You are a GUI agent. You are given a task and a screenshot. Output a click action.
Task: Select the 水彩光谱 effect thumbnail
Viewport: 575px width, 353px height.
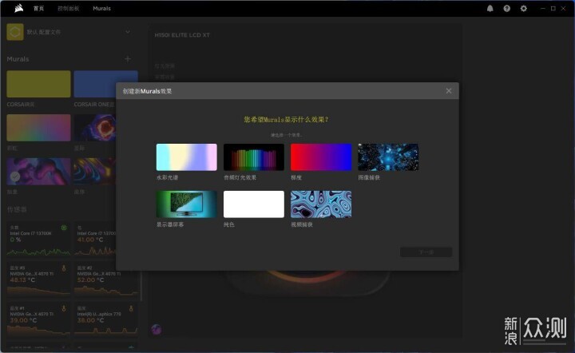(x=187, y=157)
